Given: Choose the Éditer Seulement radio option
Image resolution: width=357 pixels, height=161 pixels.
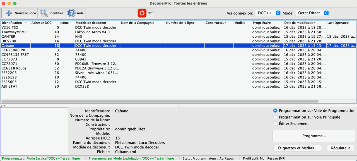Looking at the screenshot, I should tap(291, 124).
